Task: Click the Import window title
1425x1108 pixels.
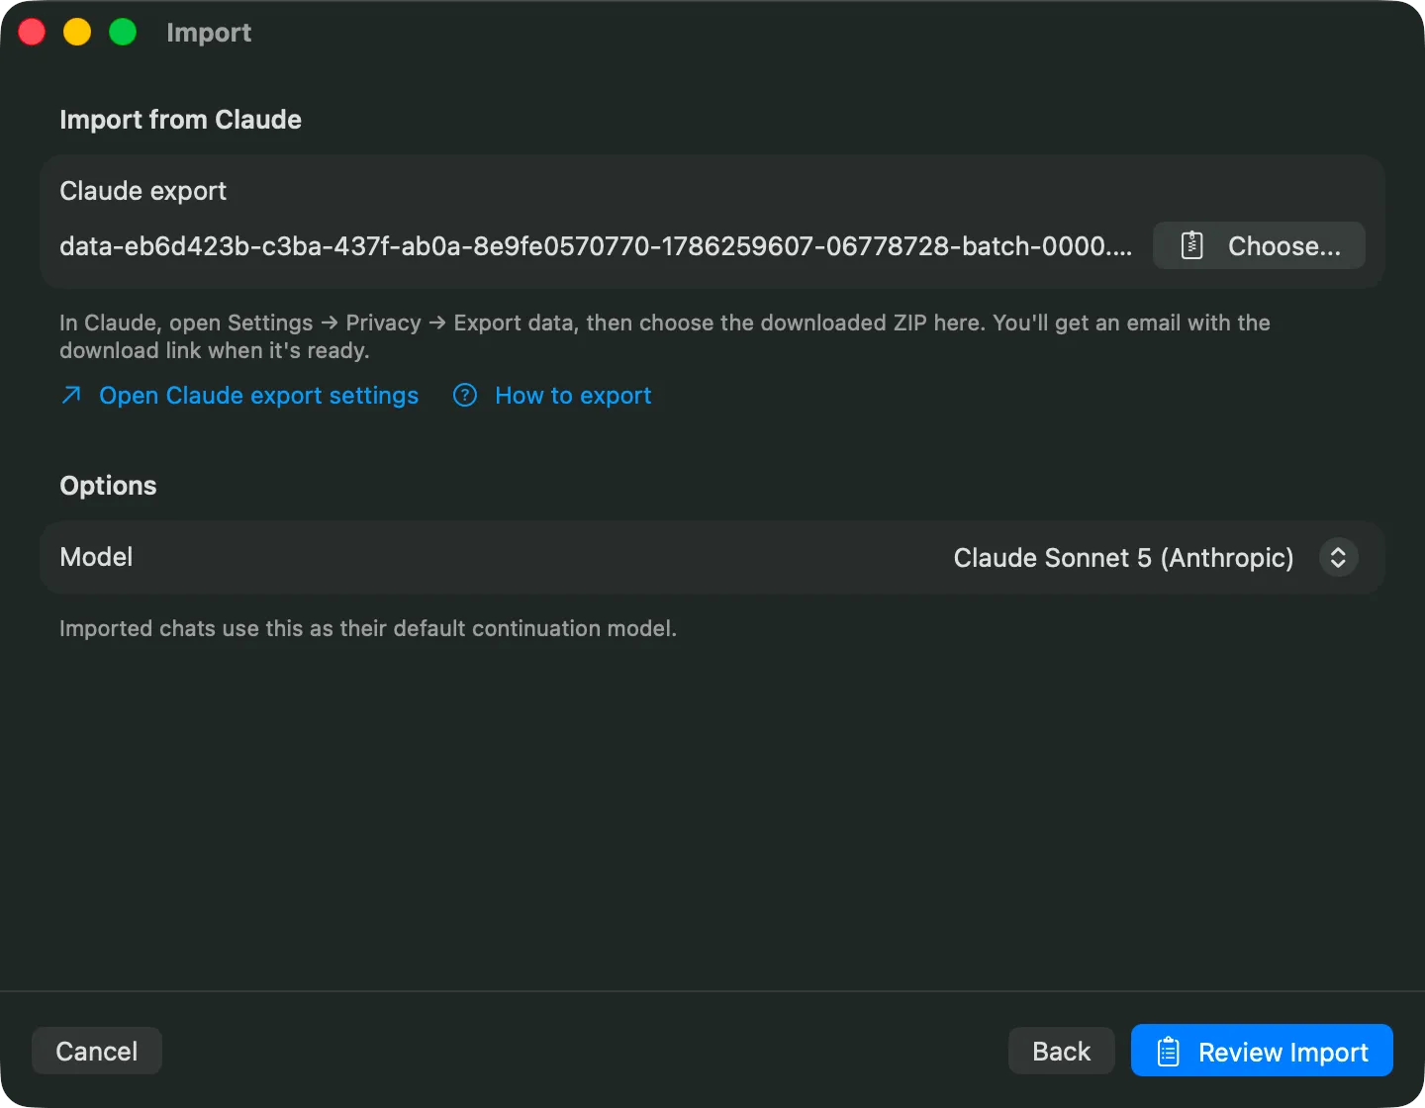Action: pos(209,33)
